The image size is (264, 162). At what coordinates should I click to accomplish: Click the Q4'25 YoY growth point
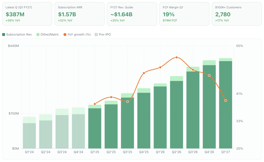pos(144,73)
